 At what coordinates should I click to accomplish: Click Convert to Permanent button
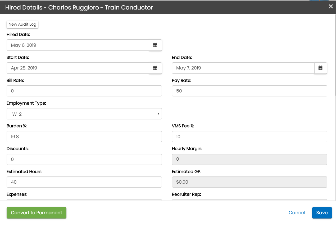point(37,213)
